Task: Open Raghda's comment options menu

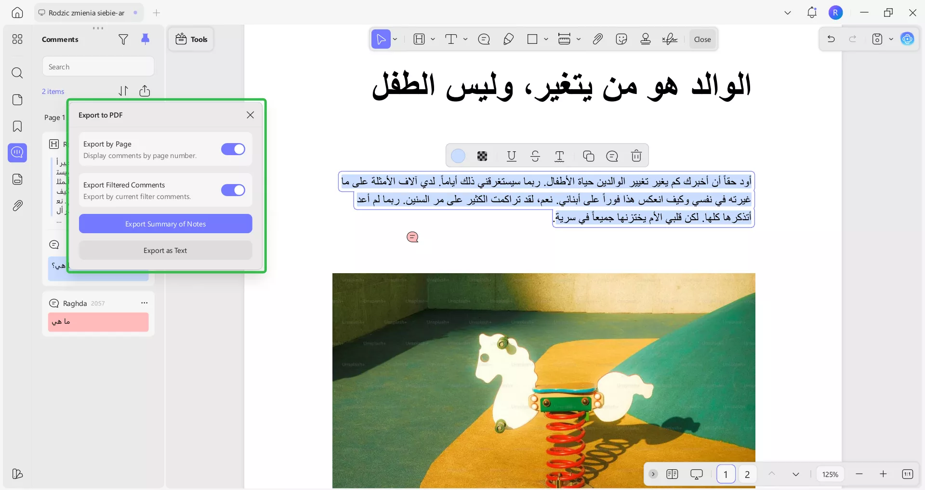Action: pos(145,303)
